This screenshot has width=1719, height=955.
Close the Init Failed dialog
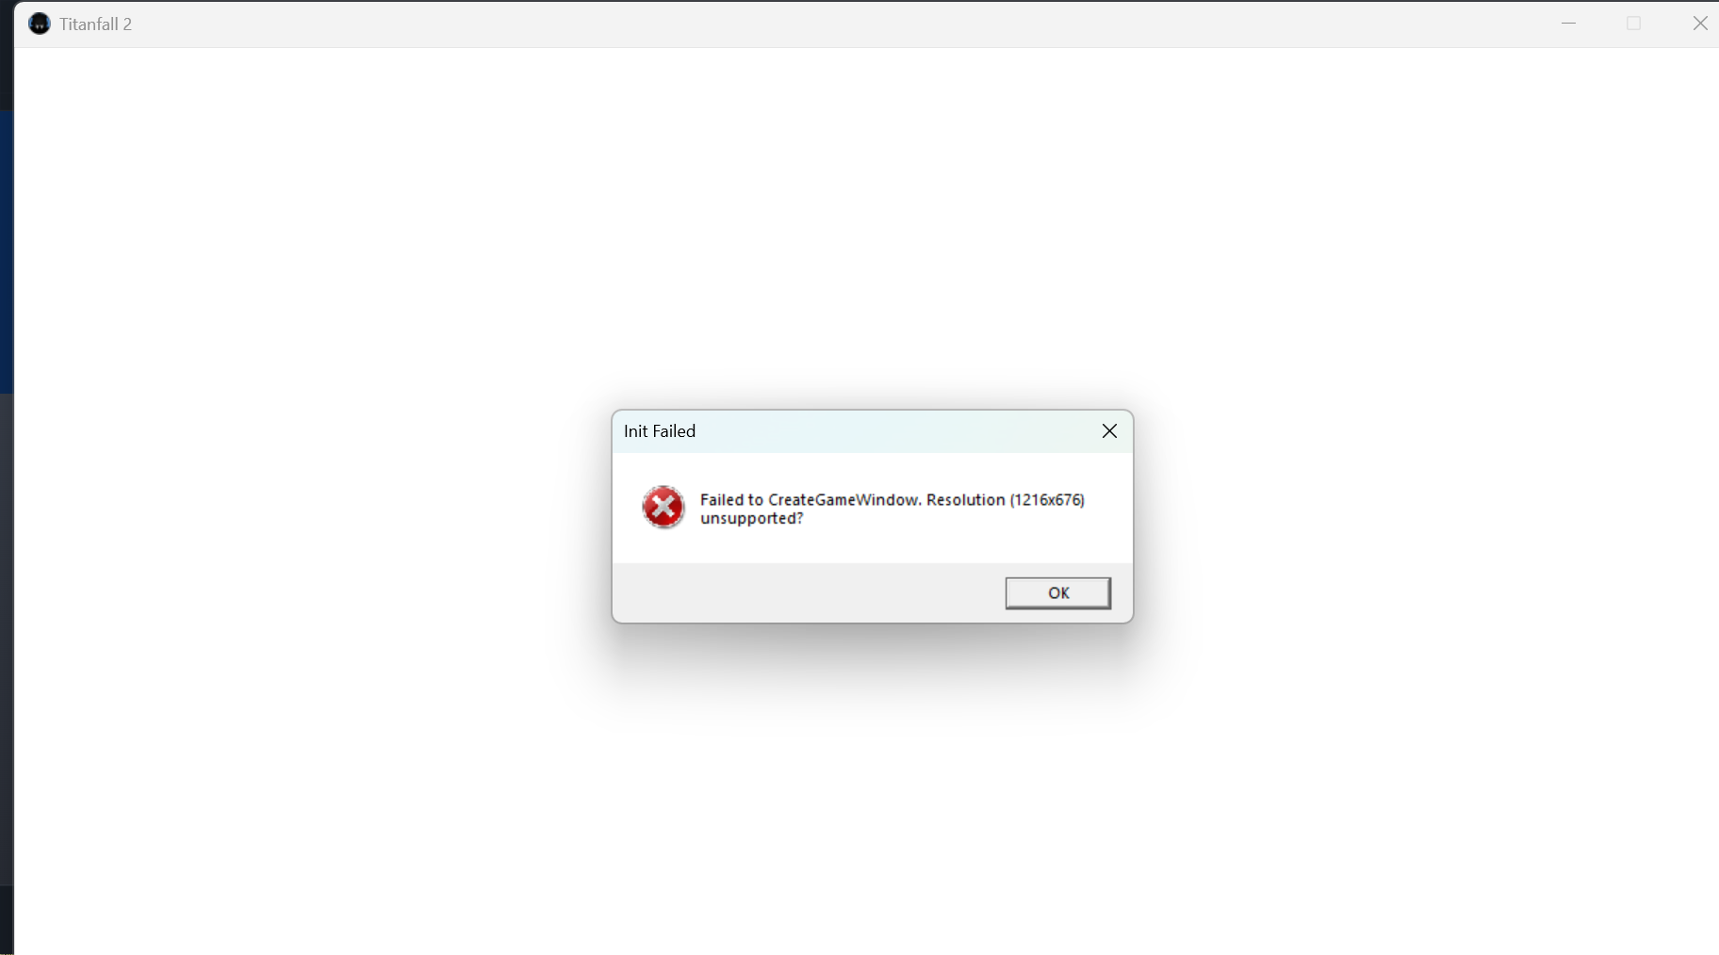point(1109,430)
